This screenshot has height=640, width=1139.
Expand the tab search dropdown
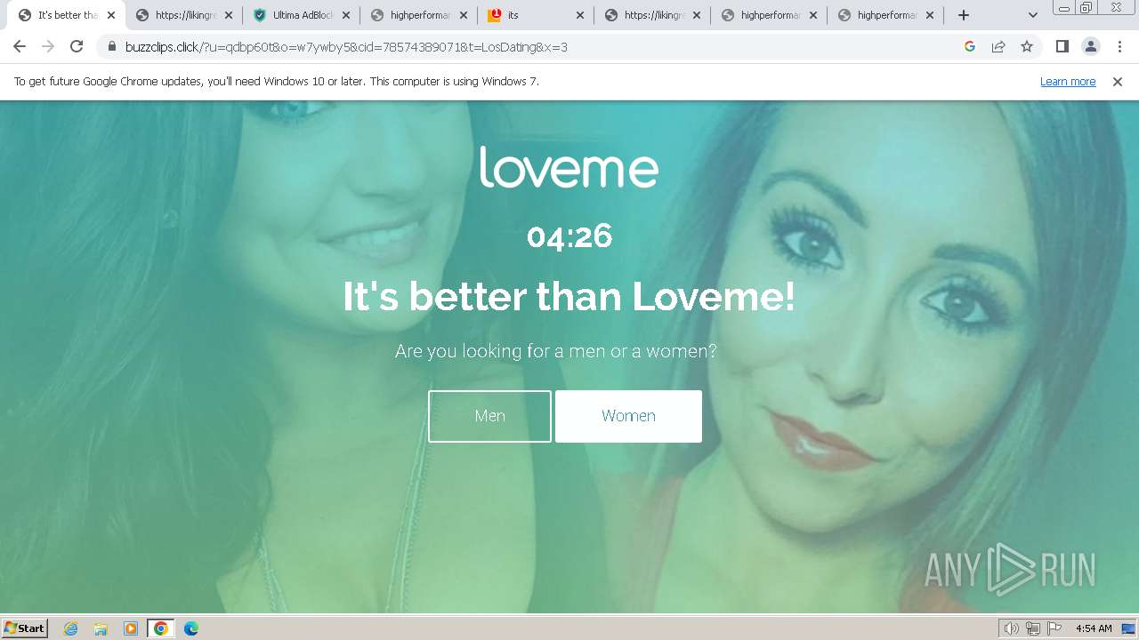pos(1033,15)
